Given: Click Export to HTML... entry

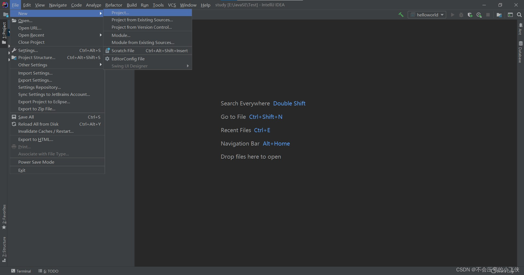Looking at the screenshot, I should coord(57,139).
